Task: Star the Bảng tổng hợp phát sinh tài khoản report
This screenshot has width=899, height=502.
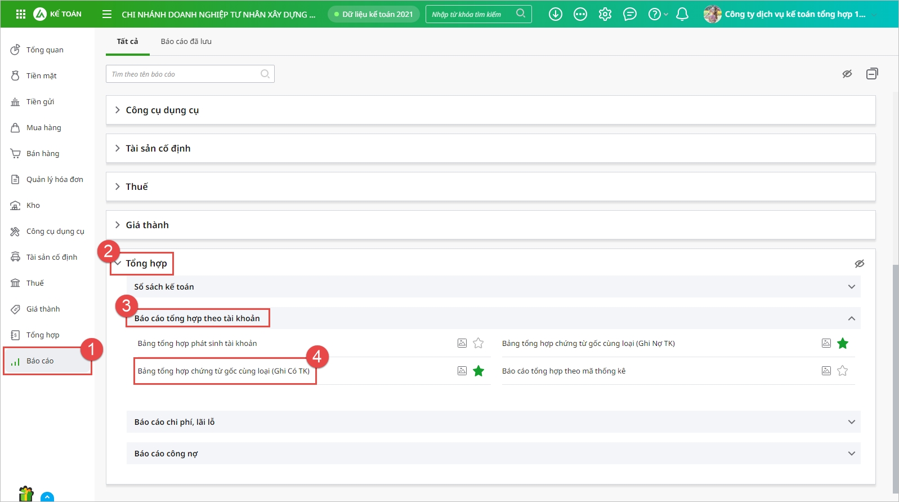Action: (478, 343)
